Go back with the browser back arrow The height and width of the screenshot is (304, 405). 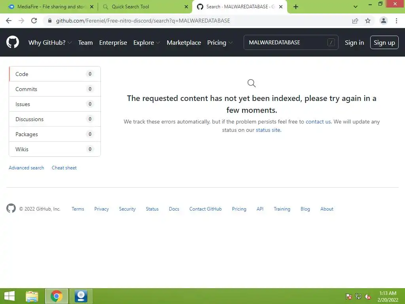pyautogui.click(x=9, y=21)
